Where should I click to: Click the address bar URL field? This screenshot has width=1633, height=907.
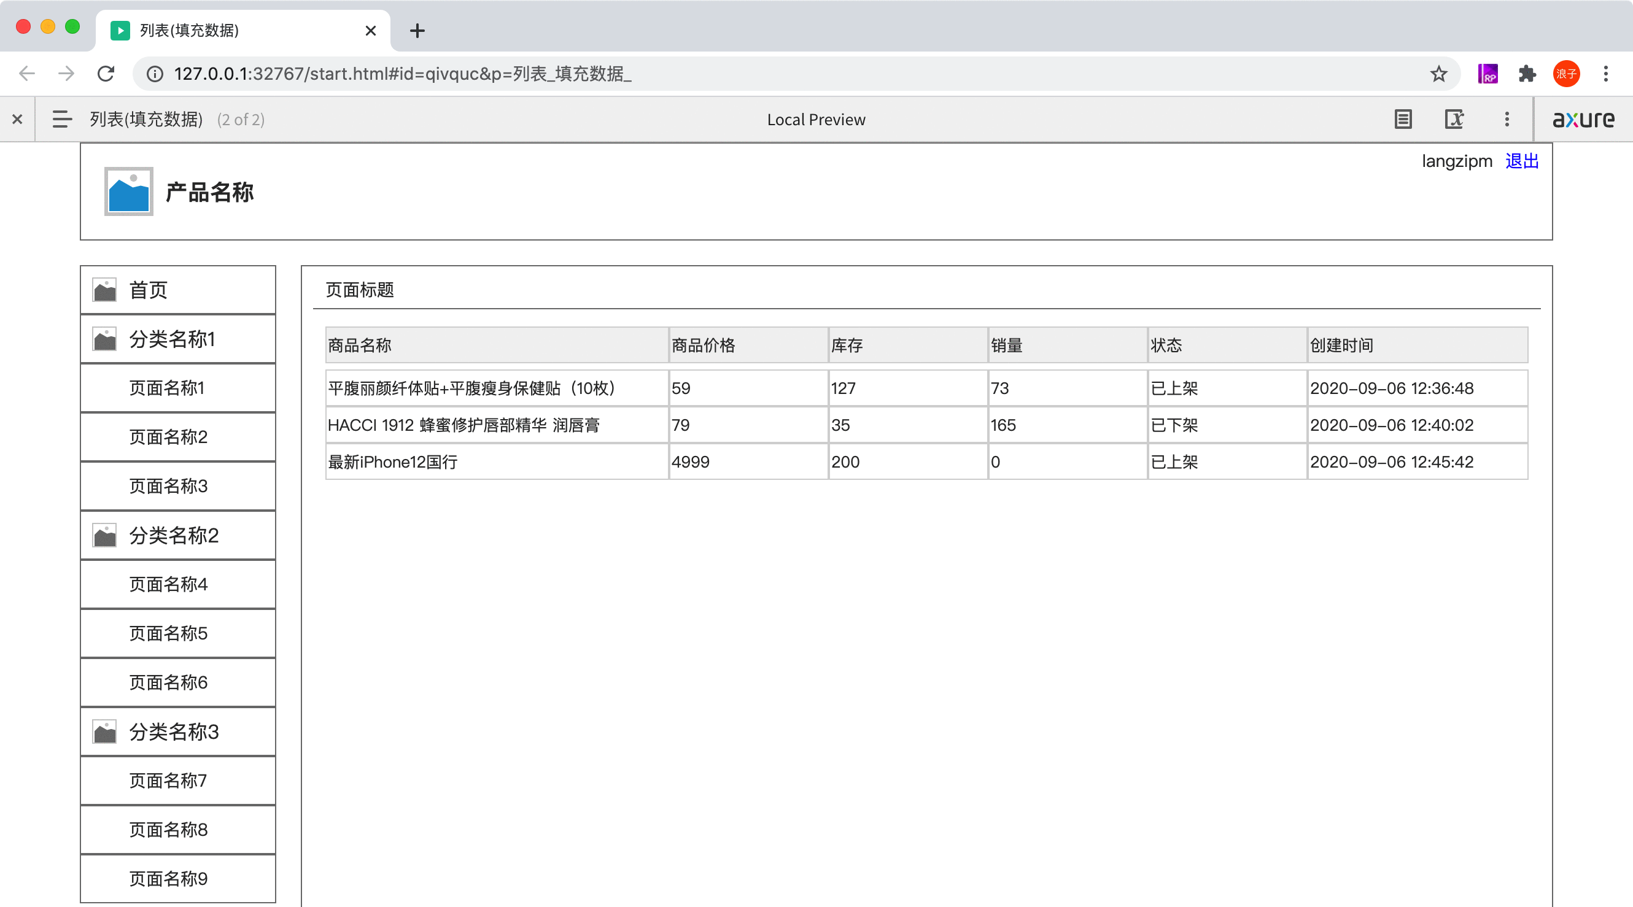coord(796,74)
